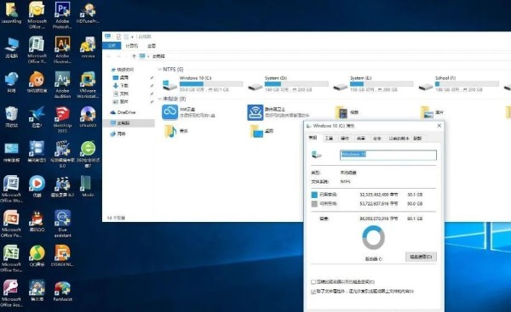Open the VMware Workstation desktop shortcut
511x312 pixels.
coord(88,85)
